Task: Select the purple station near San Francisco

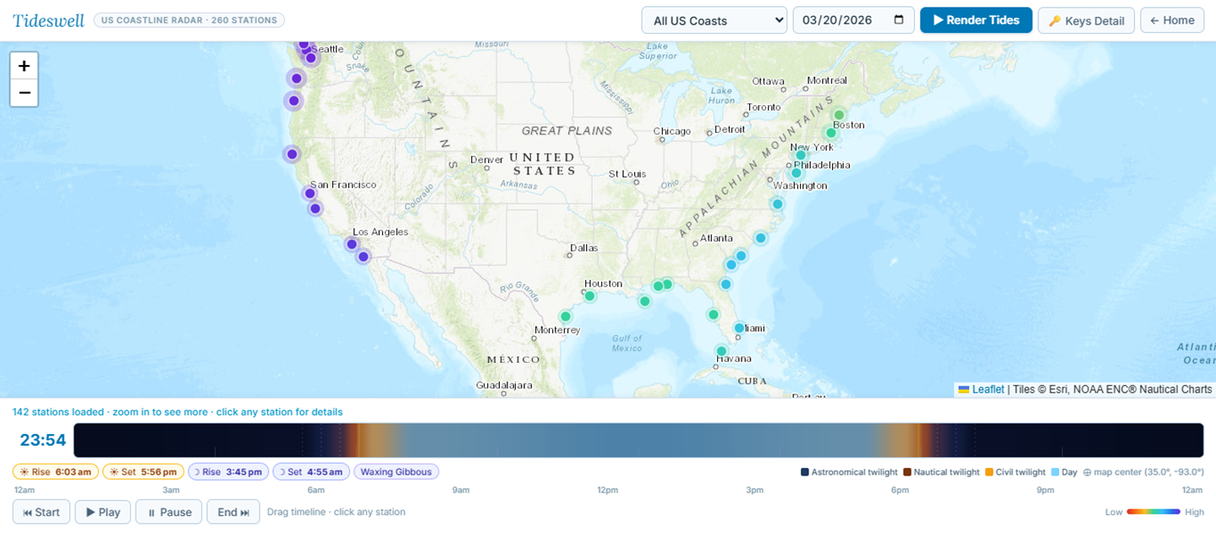Action: point(309,194)
